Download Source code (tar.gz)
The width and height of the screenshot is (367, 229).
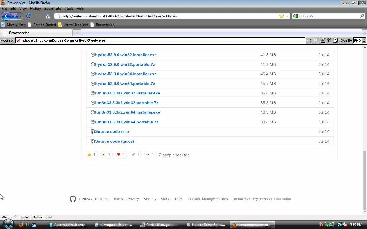[114, 141]
